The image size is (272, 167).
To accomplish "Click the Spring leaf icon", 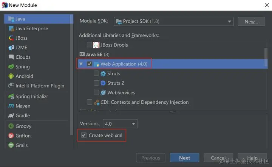I will coord(11,67).
